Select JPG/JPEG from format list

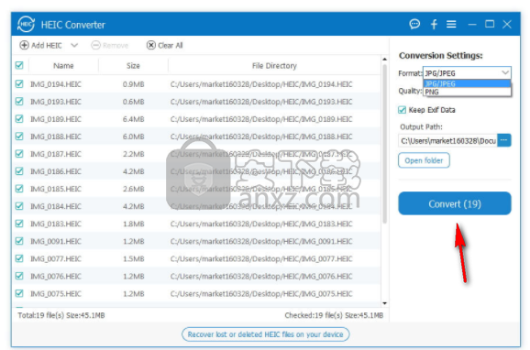coord(467,83)
